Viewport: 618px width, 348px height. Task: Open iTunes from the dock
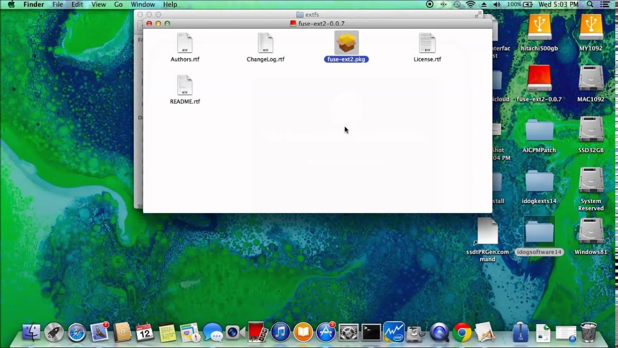[281, 333]
